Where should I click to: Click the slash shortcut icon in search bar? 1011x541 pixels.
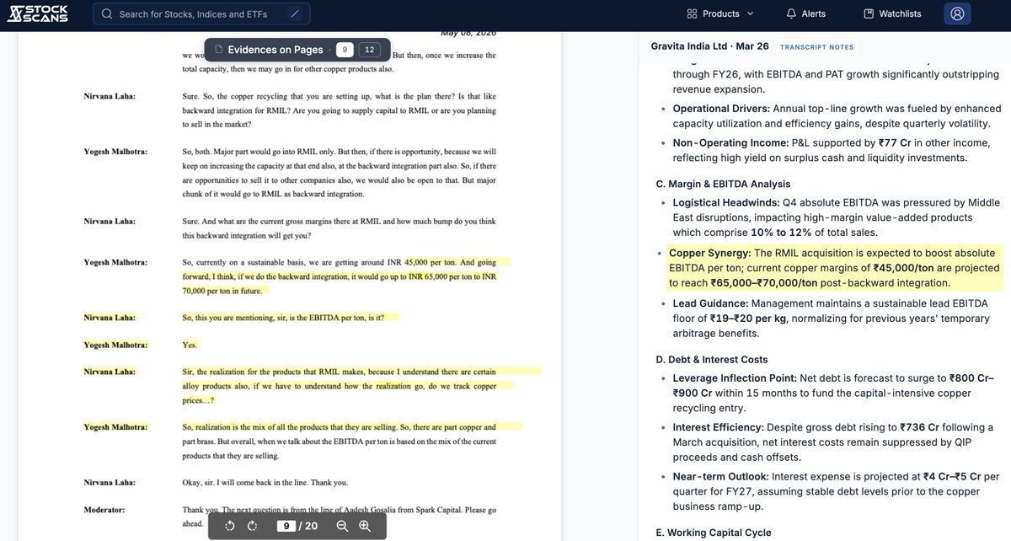coord(294,13)
